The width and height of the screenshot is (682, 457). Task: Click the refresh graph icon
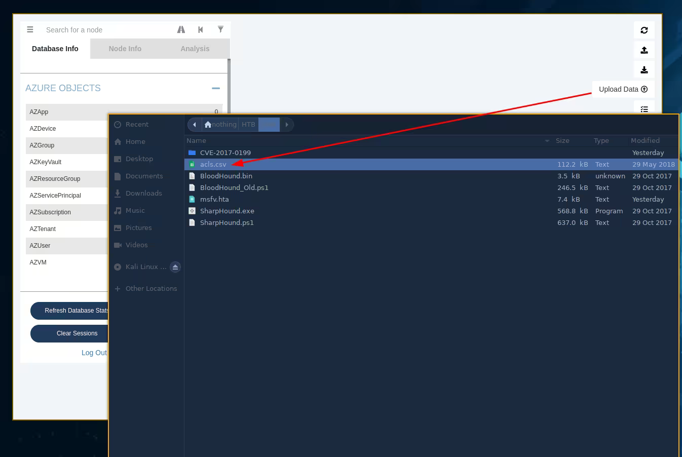[x=644, y=30]
